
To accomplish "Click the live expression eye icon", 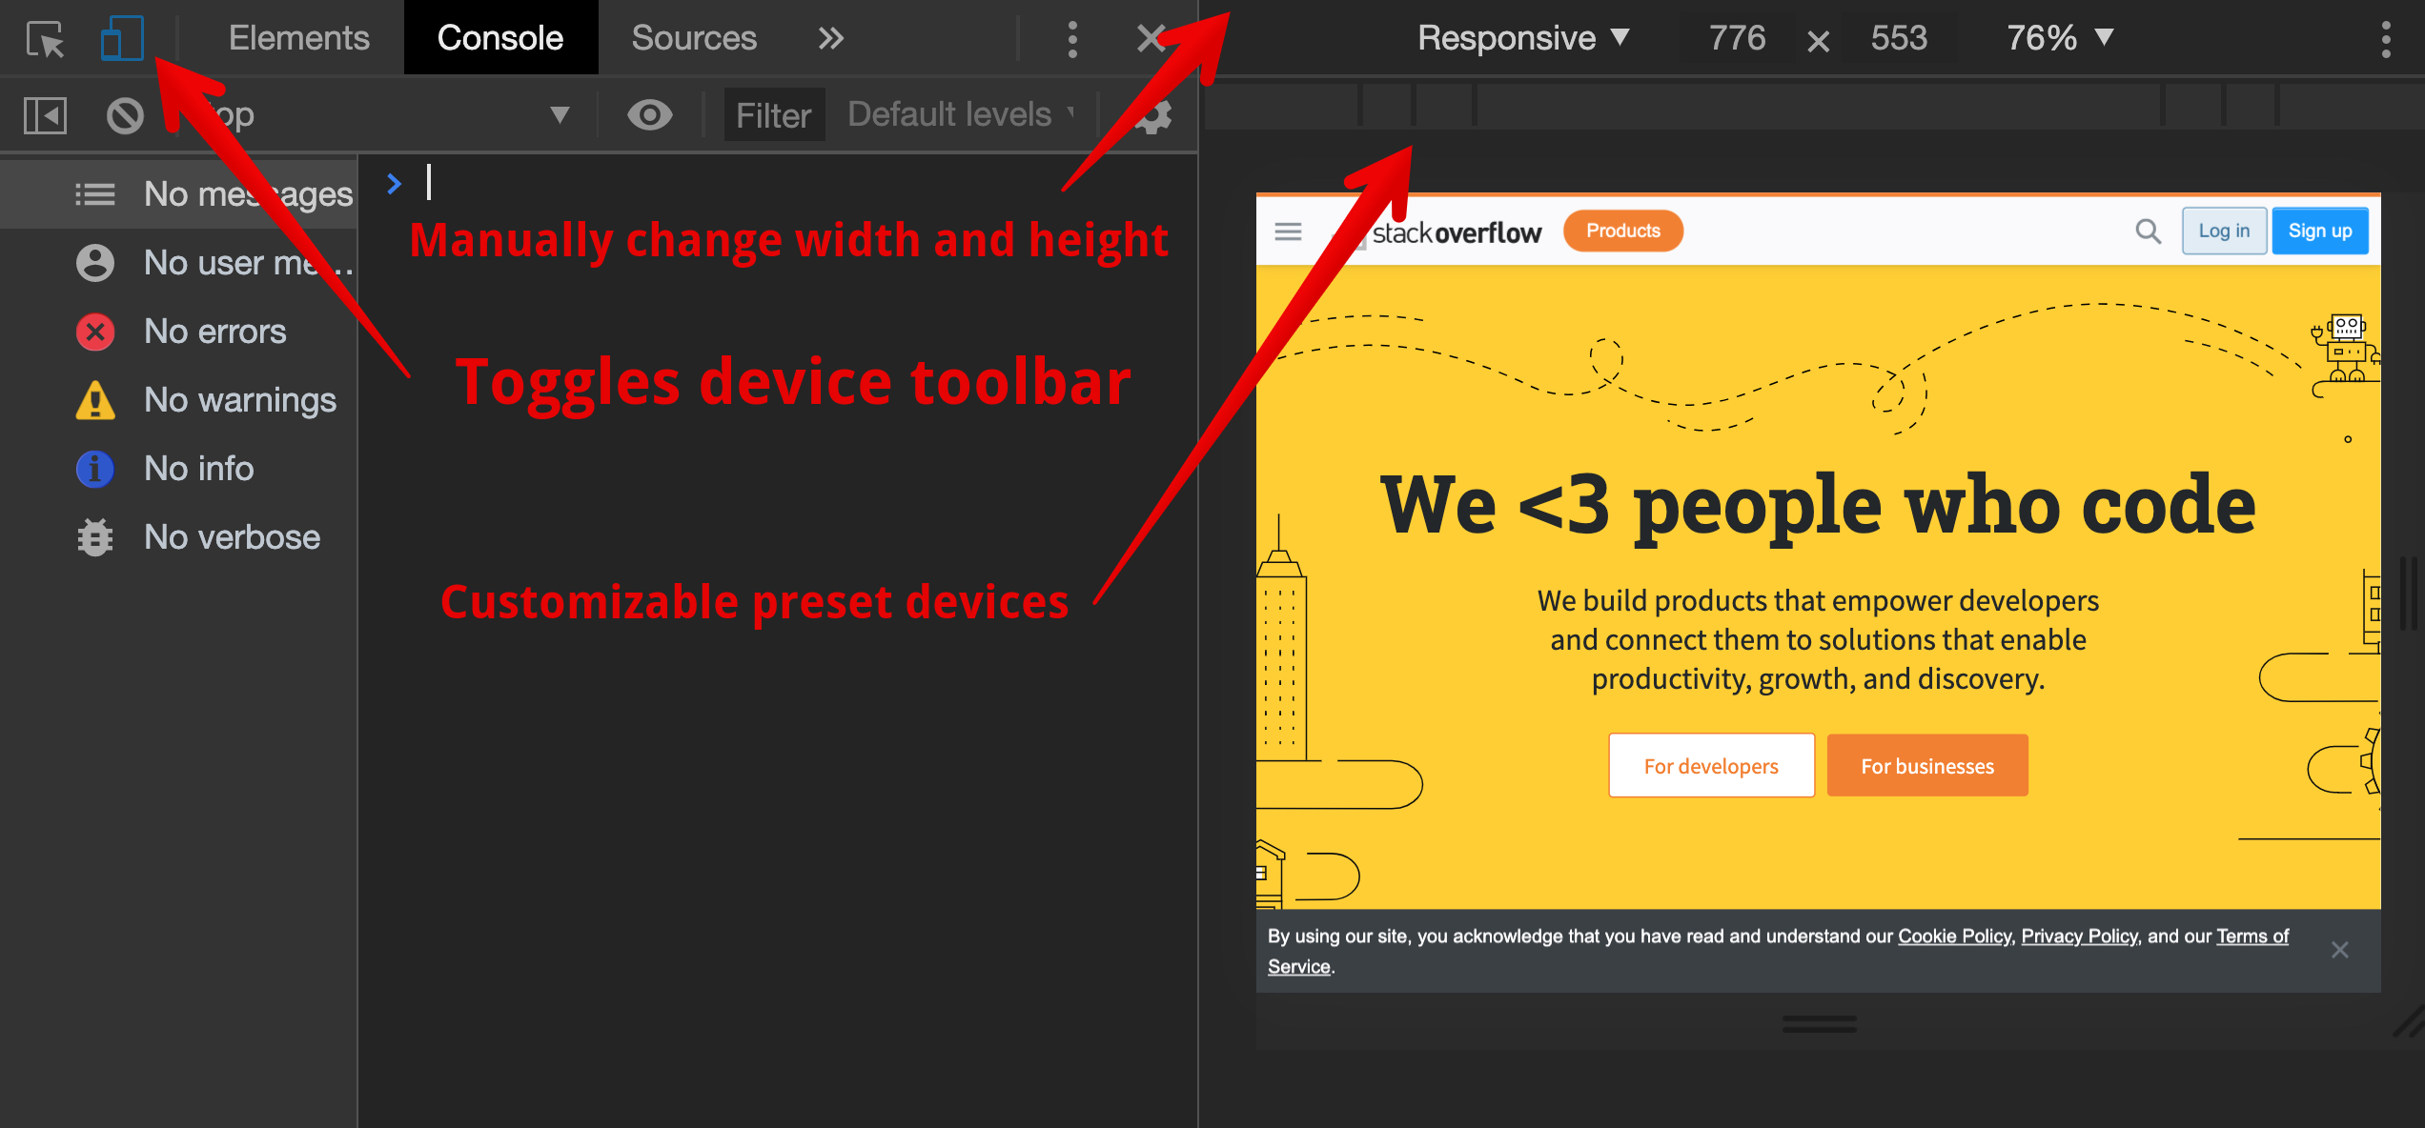I will click(651, 114).
